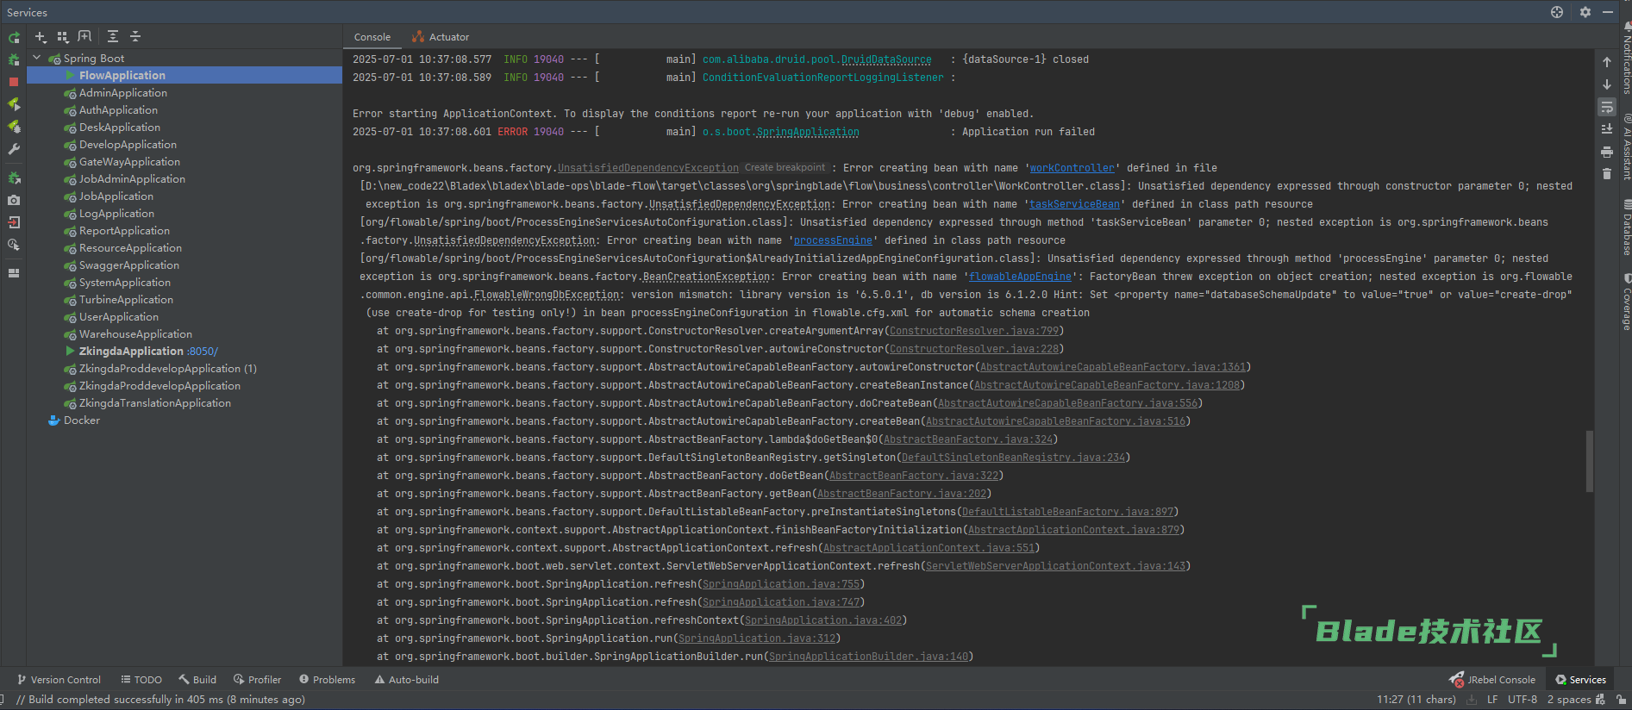Toggle Soft-Wrap in the console gutter

coord(1607,107)
